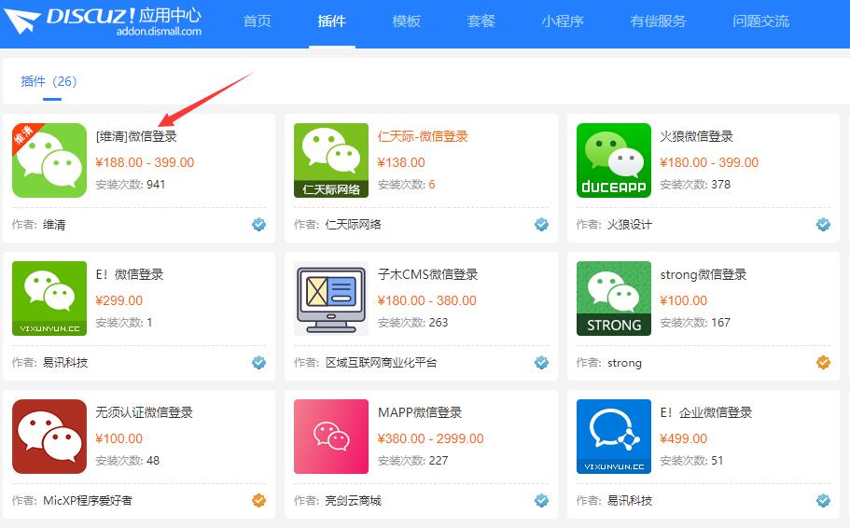Open the E! 企业微信登录 plugin title
This screenshot has width=850, height=528.
pyautogui.click(x=705, y=412)
